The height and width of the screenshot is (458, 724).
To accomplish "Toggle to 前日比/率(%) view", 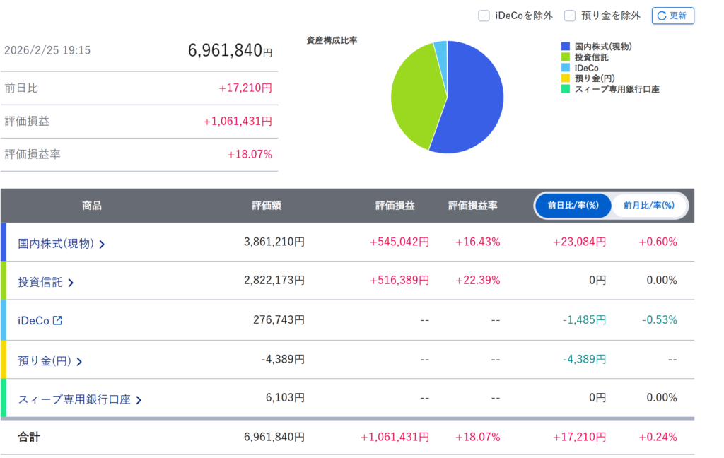I will pyautogui.click(x=573, y=206).
